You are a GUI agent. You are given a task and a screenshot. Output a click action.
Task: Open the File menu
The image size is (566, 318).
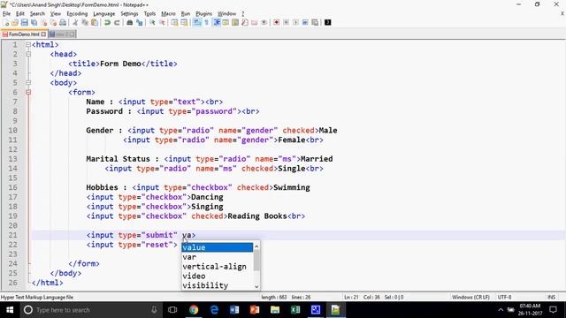[x=6, y=14]
